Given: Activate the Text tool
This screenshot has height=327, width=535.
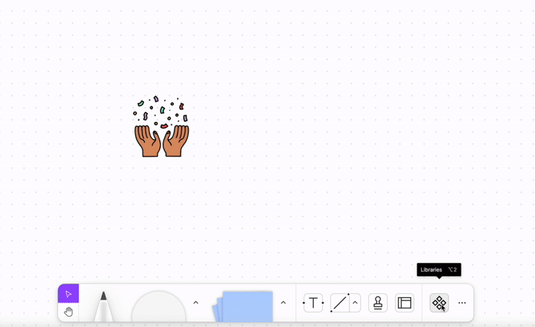Looking at the screenshot, I should pyautogui.click(x=313, y=303).
